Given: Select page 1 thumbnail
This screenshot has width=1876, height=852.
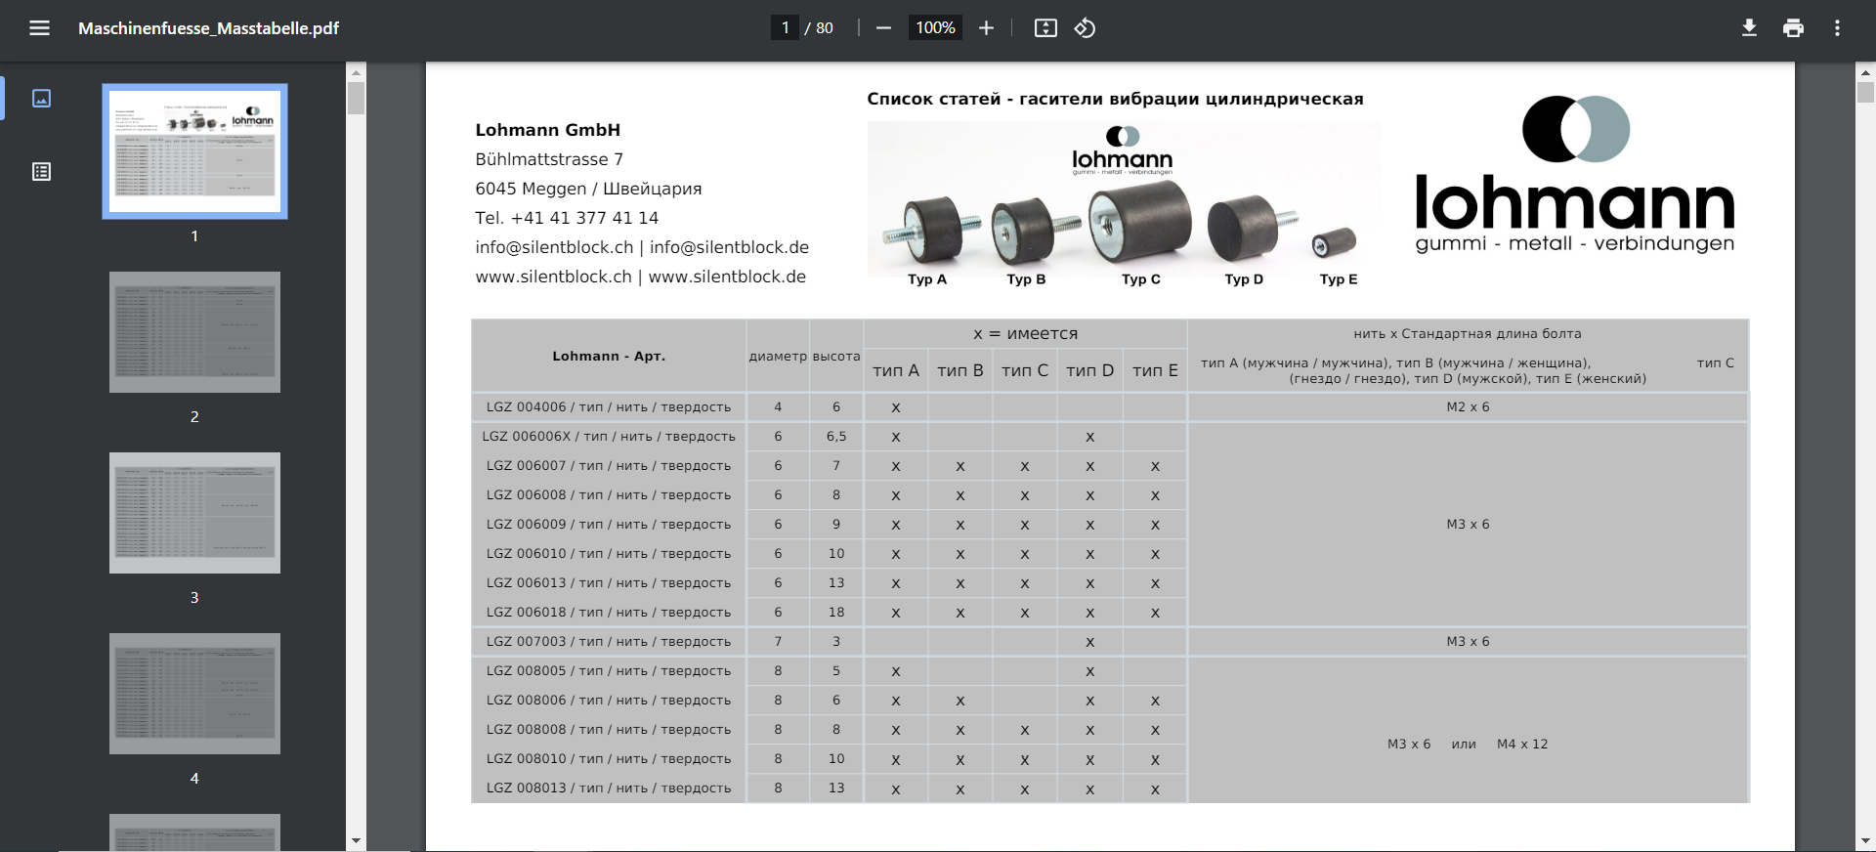Looking at the screenshot, I should tap(194, 151).
